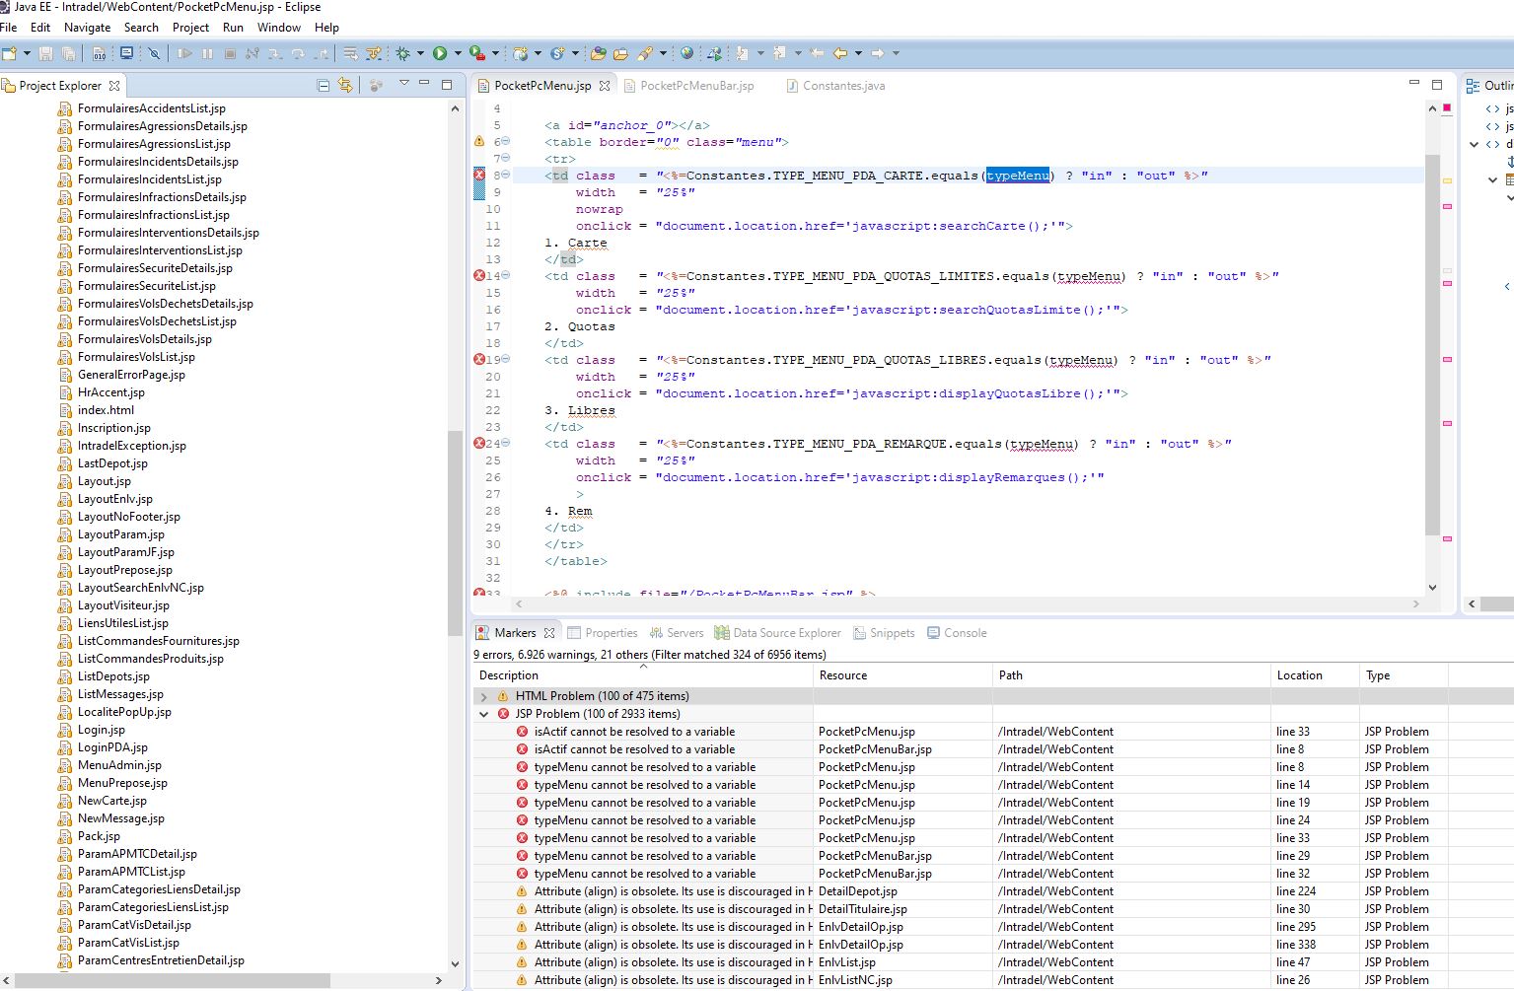Image resolution: width=1514 pixels, height=991 pixels.
Task: Click Collapse All in Project Explorer
Action: (x=323, y=86)
